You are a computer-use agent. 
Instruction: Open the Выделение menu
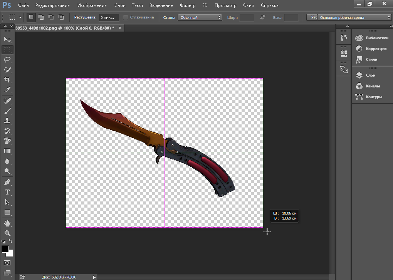coord(161,5)
